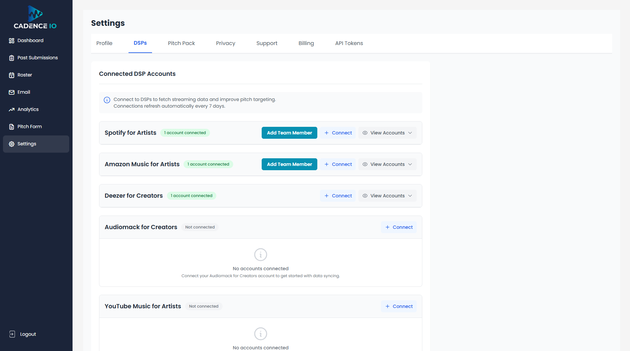This screenshot has height=351, width=630.
Task: Click the "Amazon Music for Artists" title
Action: click(x=142, y=164)
